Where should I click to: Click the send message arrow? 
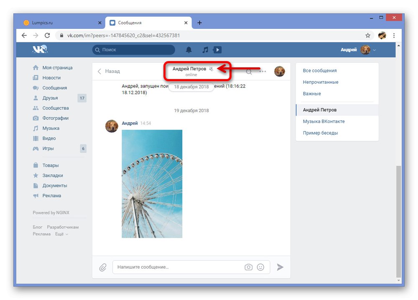pyautogui.click(x=280, y=267)
